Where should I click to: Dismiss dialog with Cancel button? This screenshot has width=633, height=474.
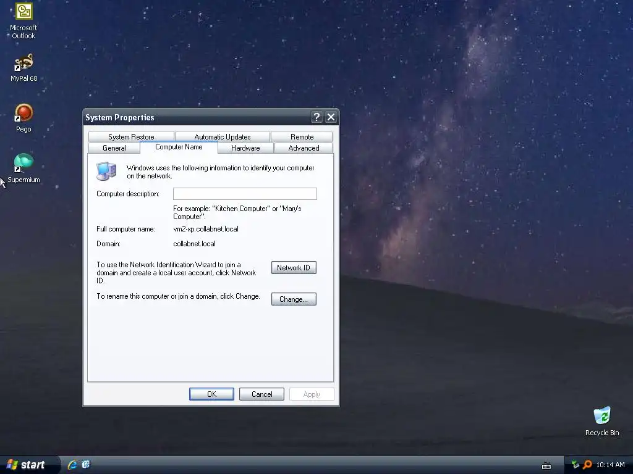coord(261,394)
